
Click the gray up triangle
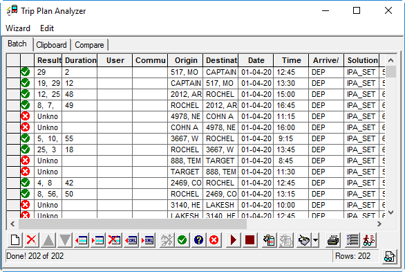pyautogui.click(x=48, y=240)
